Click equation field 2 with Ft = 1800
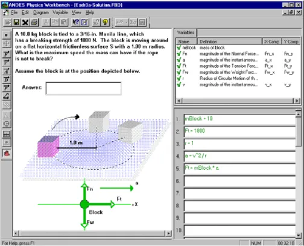 pos(239,131)
